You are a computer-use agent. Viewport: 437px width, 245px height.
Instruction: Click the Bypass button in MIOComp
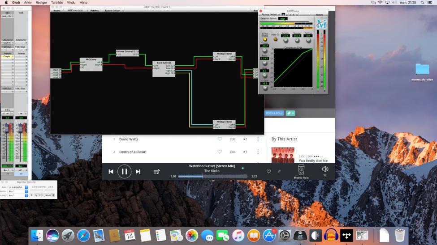click(x=320, y=15)
